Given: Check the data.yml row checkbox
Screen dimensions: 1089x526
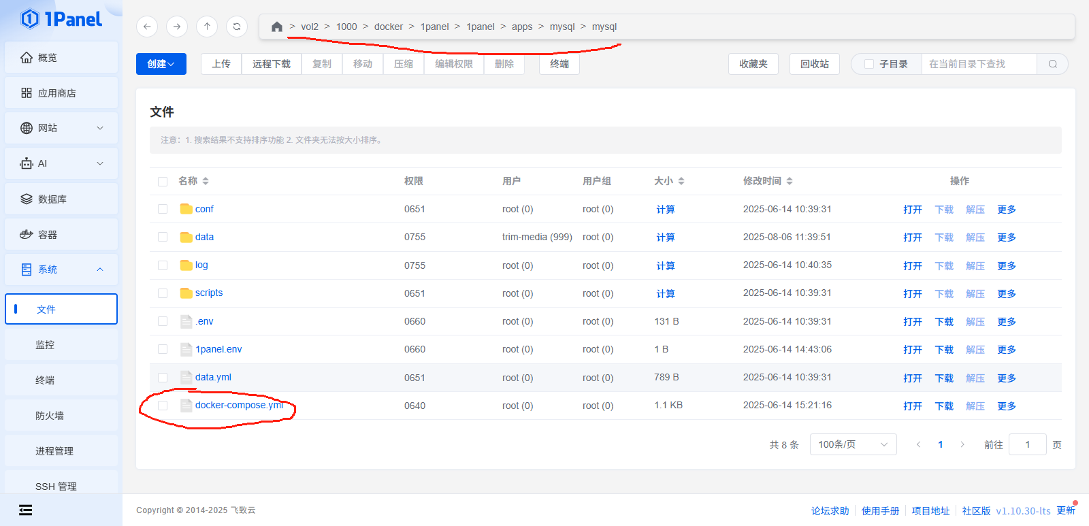Looking at the screenshot, I should [163, 378].
